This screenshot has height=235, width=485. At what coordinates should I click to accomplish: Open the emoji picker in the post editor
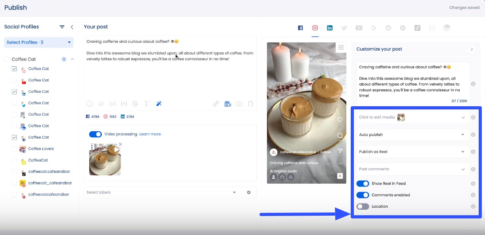pyautogui.click(x=90, y=103)
